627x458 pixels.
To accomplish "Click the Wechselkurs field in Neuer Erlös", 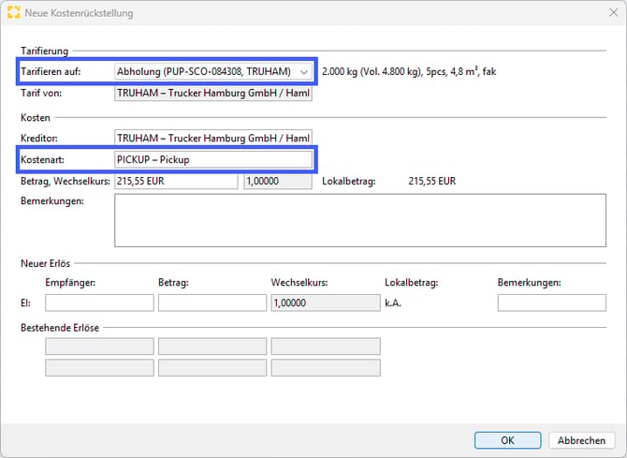I will click(x=326, y=303).
